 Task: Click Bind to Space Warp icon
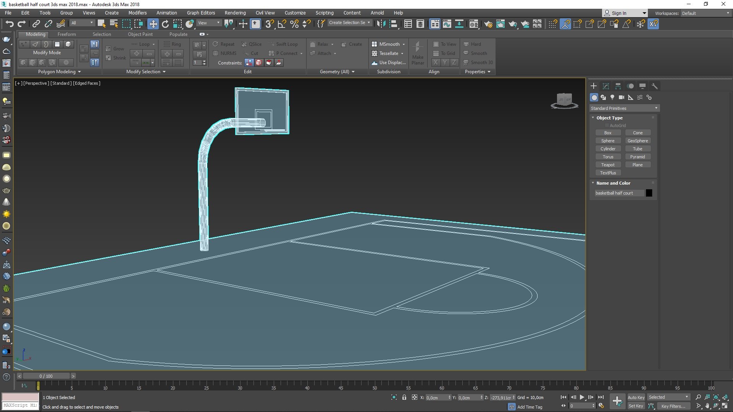60,24
